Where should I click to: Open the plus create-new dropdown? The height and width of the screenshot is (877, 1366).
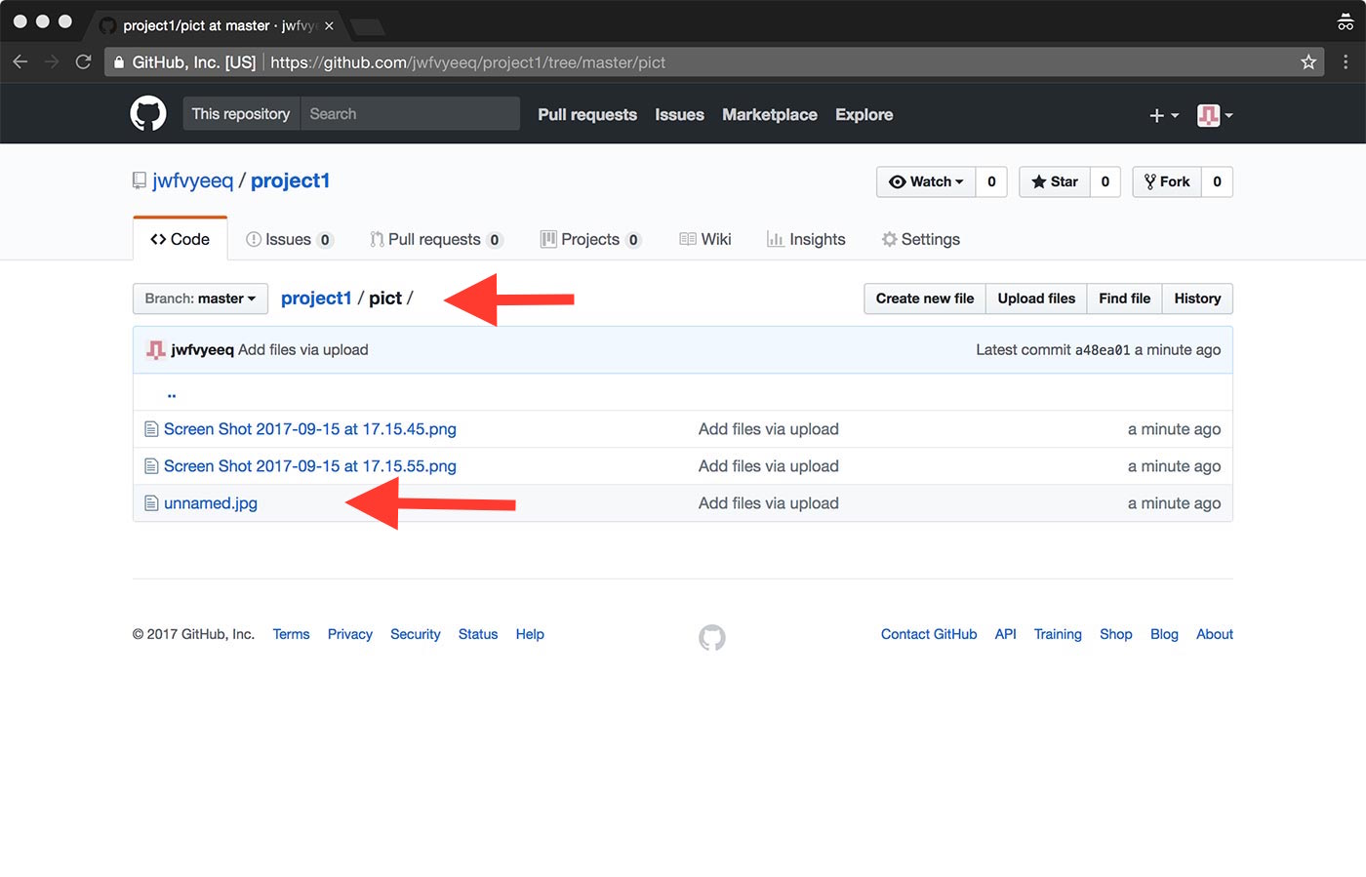[x=1164, y=115]
